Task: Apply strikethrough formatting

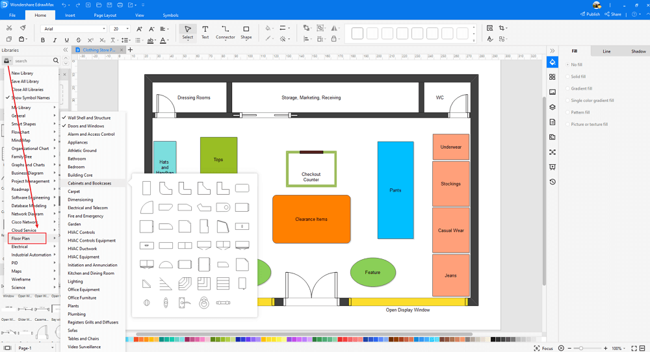Action: [x=79, y=40]
